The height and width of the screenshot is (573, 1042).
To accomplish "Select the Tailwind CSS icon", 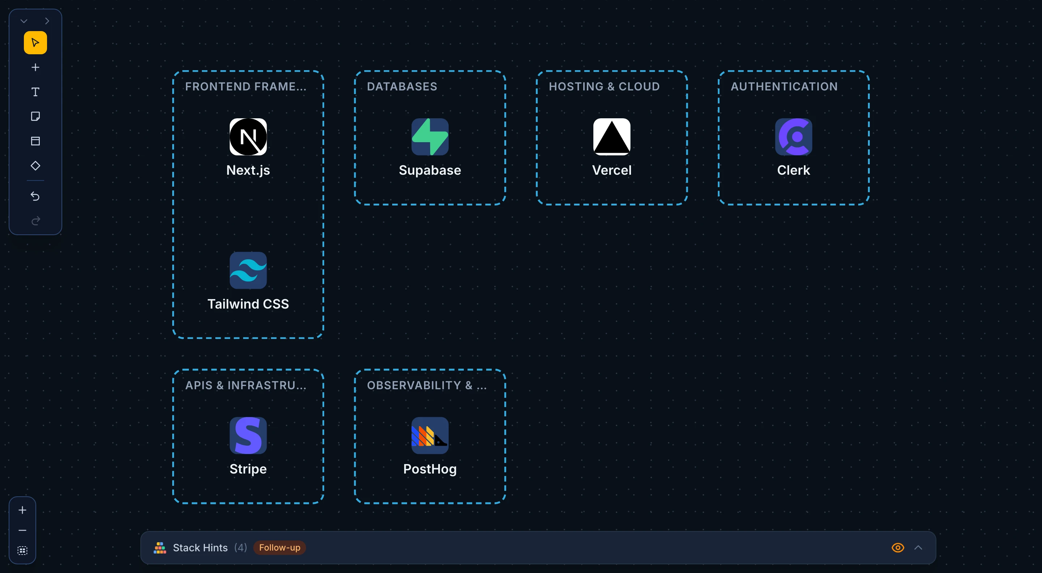I will click(x=248, y=271).
